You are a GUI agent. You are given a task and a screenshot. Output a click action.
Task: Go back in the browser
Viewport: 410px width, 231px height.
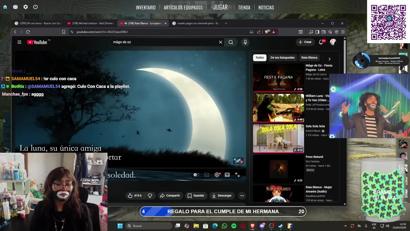(15, 32)
